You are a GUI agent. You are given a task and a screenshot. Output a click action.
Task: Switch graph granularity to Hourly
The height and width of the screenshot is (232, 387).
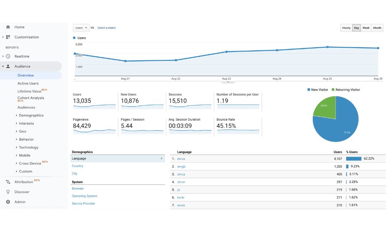coord(346,28)
